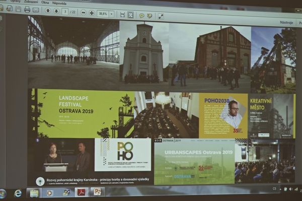Image resolution: width=302 pixels, height=201 pixels.
Task: Open the zoom level dropdown arrow
Action: 111,14
